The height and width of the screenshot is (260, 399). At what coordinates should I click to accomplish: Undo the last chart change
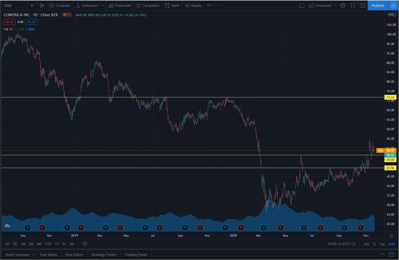(209, 5)
